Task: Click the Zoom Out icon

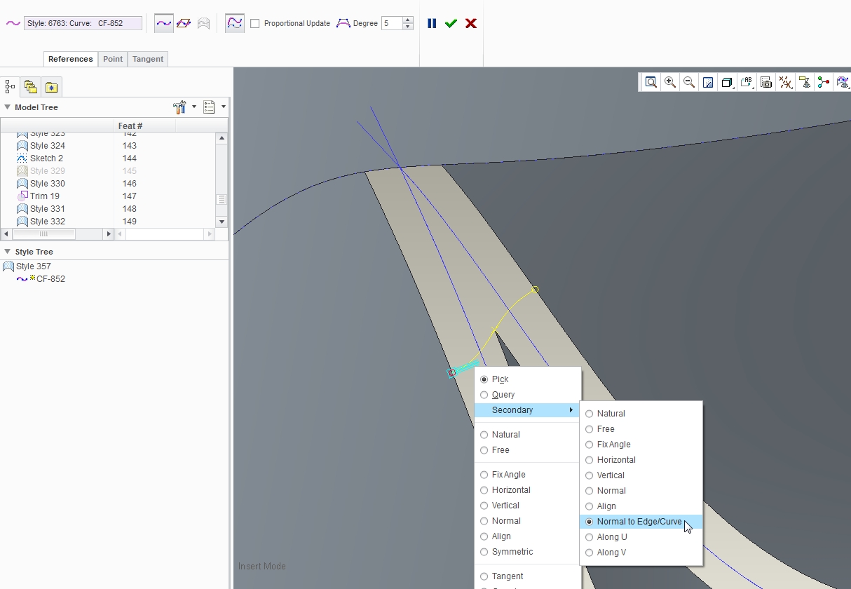Action: (689, 82)
